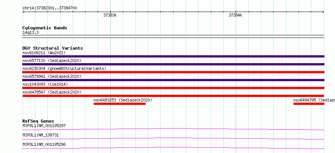Click the red bar under nsv1043093
Image resolution: width=335 pixels, height=153 pixels.
[x=173, y=88]
